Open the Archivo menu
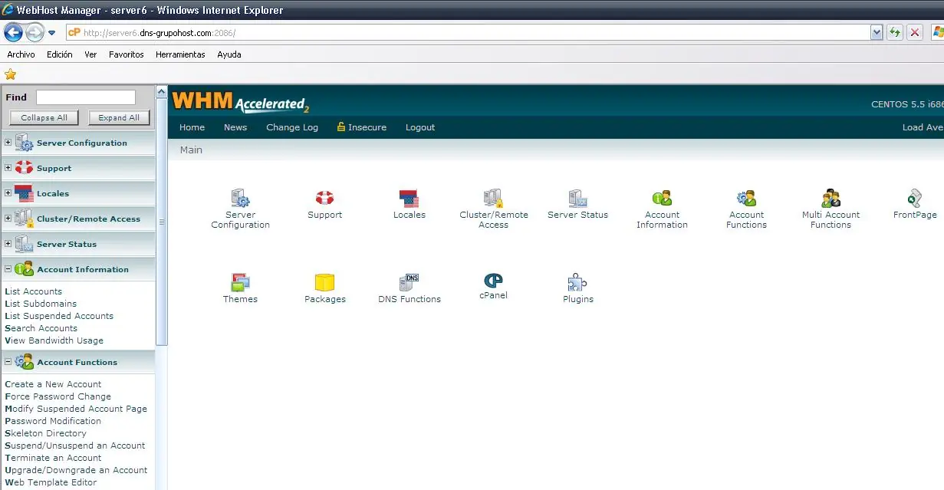 click(21, 54)
